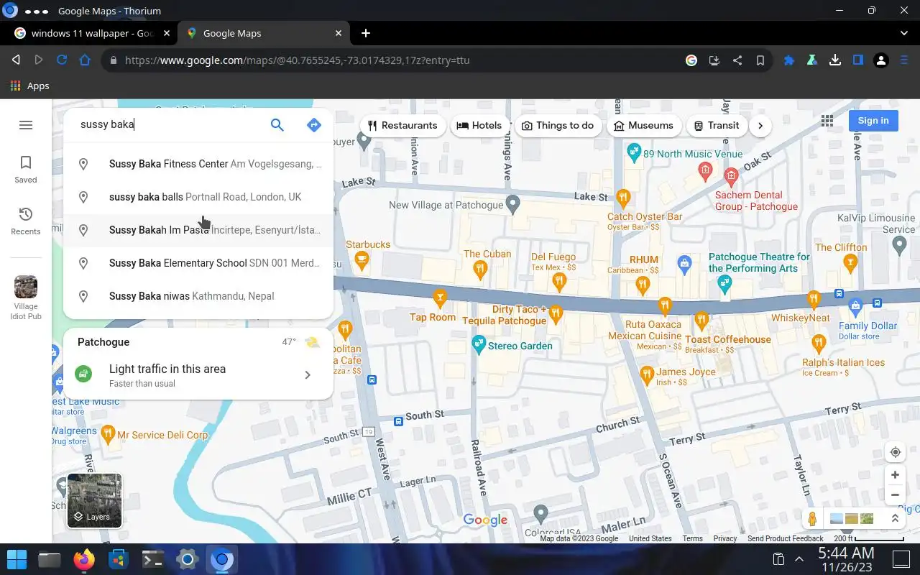Open the taskbar Start button
This screenshot has width=920, height=575.
[x=17, y=559]
